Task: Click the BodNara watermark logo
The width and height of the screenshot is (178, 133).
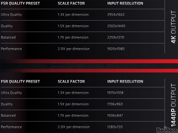Action: tap(167, 130)
